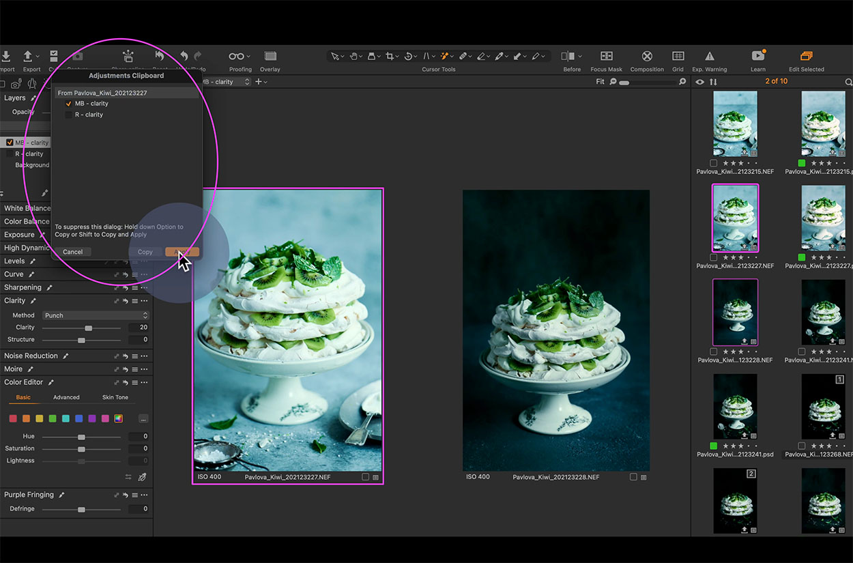The height and width of the screenshot is (563, 853).
Task: Click the Copy button in the dialog
Action: (x=145, y=252)
